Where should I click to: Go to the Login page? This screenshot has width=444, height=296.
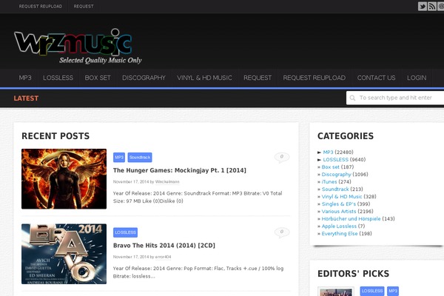coord(417,78)
